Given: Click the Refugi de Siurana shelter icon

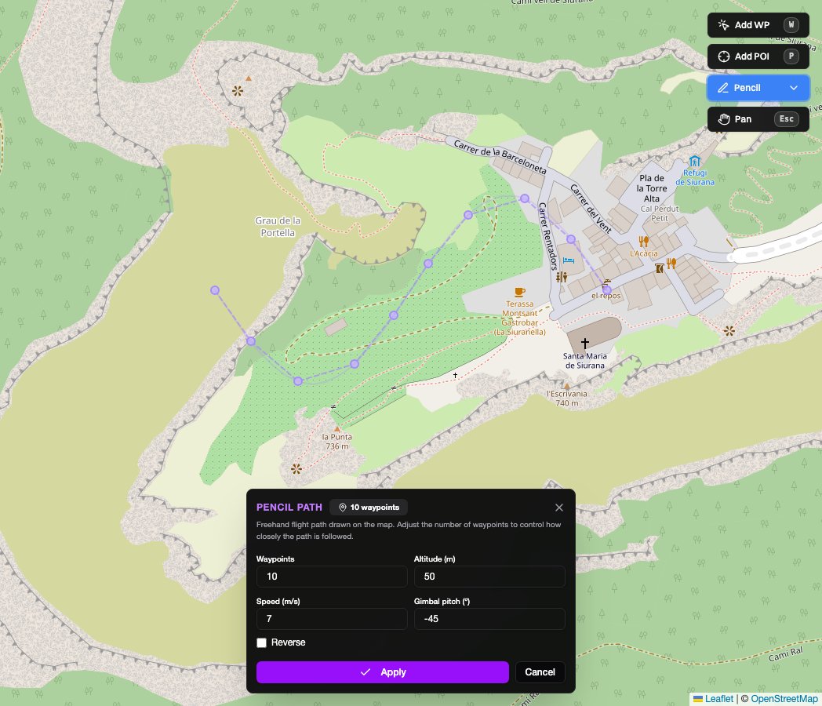Looking at the screenshot, I should [695, 161].
